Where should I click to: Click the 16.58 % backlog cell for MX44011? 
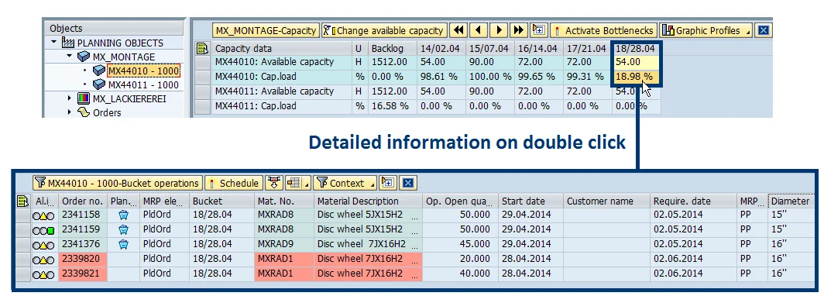[393, 106]
